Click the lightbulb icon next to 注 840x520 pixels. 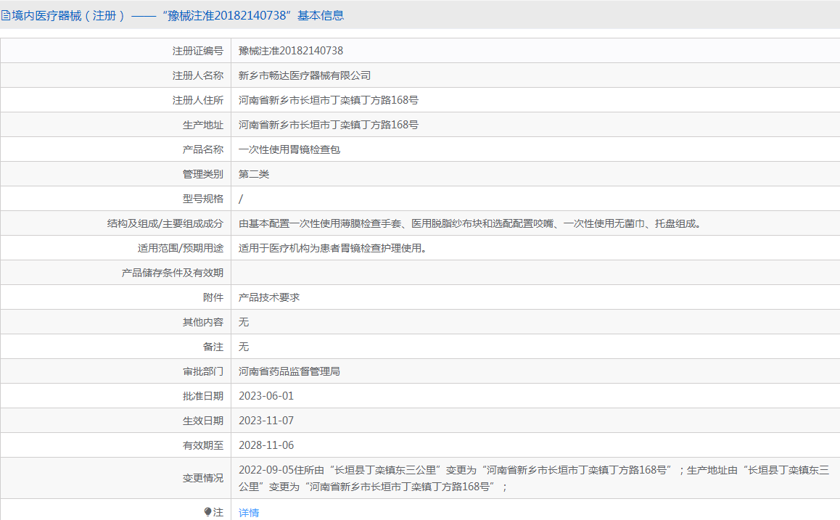[207, 512]
